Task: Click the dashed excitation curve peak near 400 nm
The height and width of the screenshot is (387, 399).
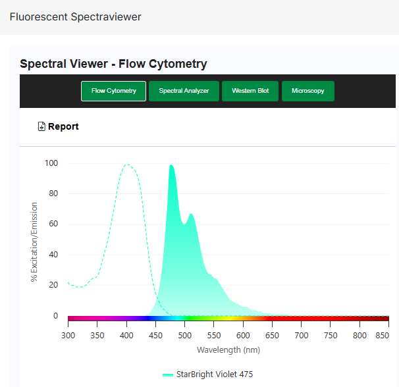Action: click(127, 165)
